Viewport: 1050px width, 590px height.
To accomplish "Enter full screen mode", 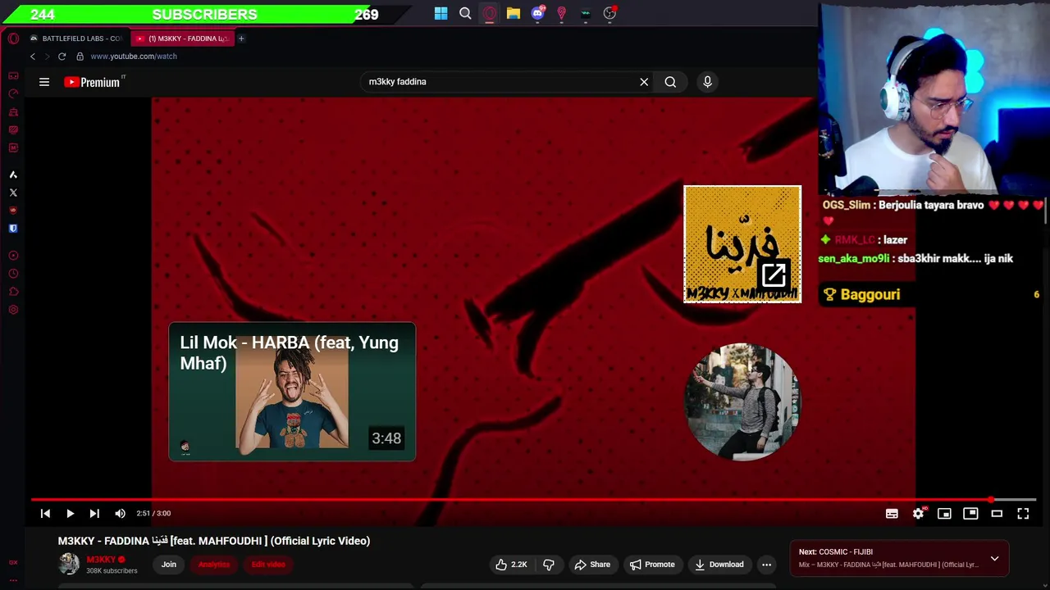I will [1023, 514].
